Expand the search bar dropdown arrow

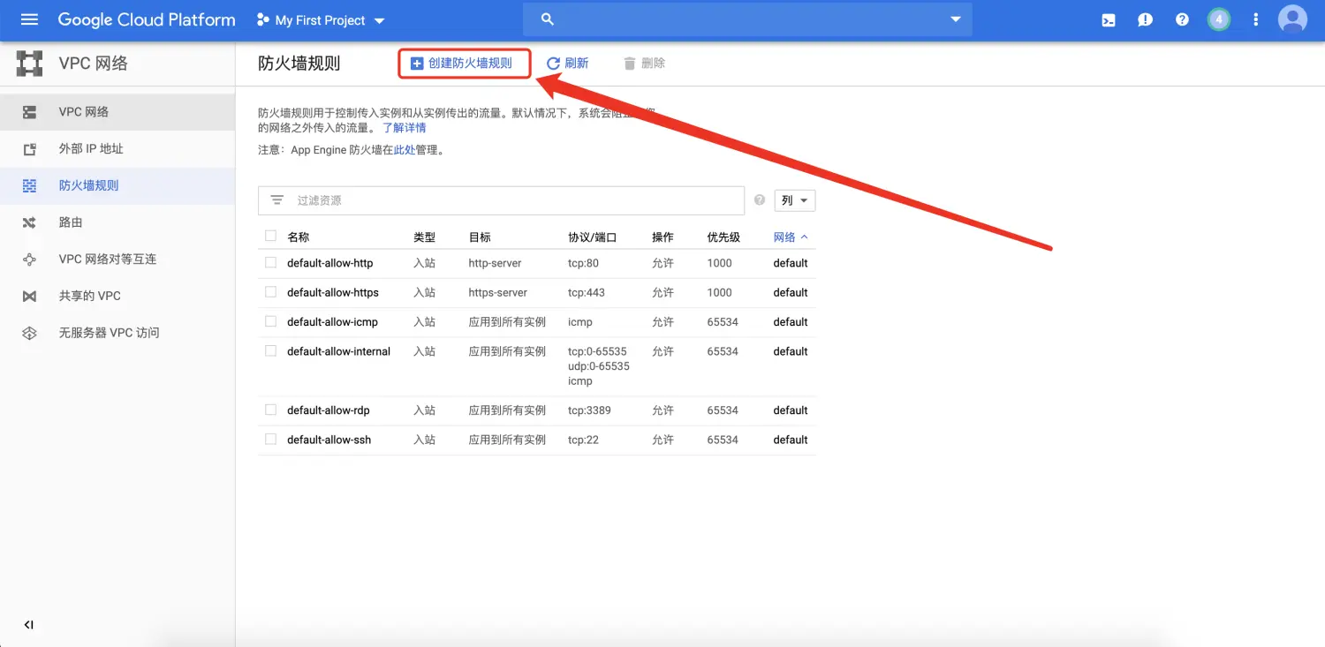955,19
